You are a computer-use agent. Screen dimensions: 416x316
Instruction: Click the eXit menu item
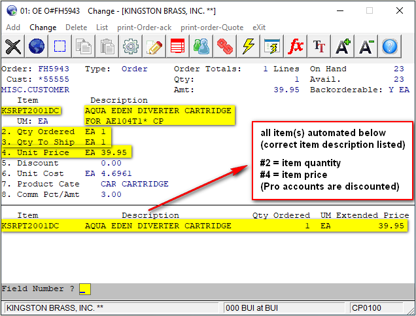pos(259,27)
